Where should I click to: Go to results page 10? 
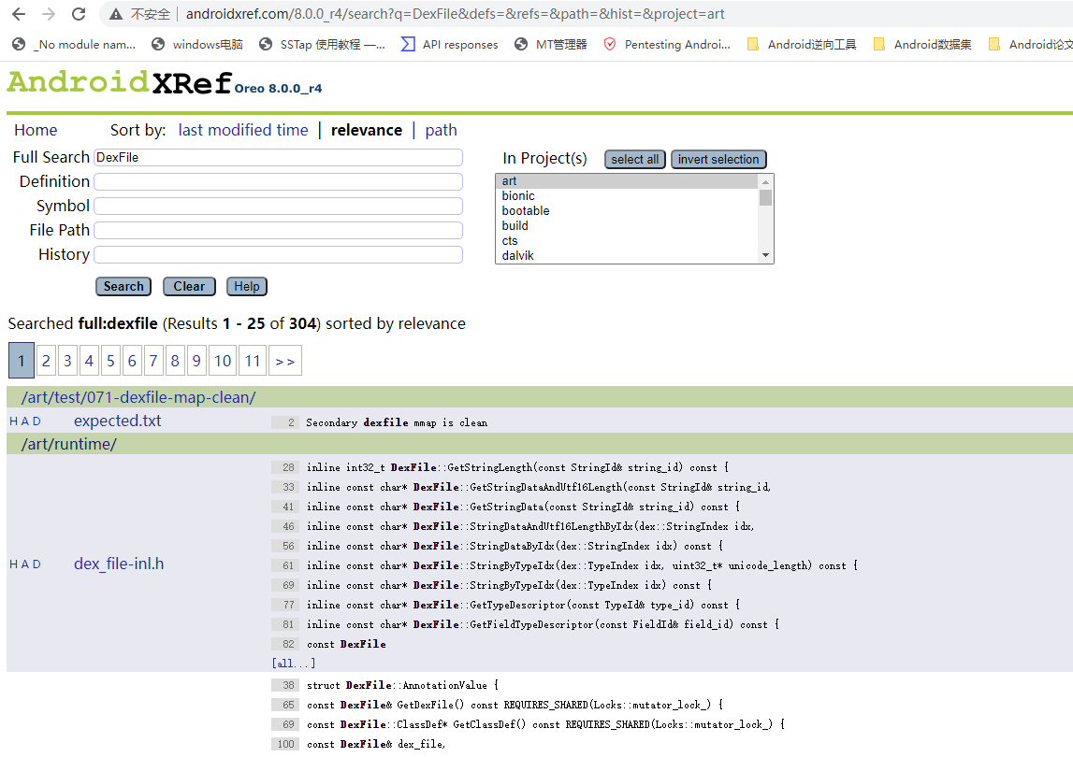[x=223, y=361]
